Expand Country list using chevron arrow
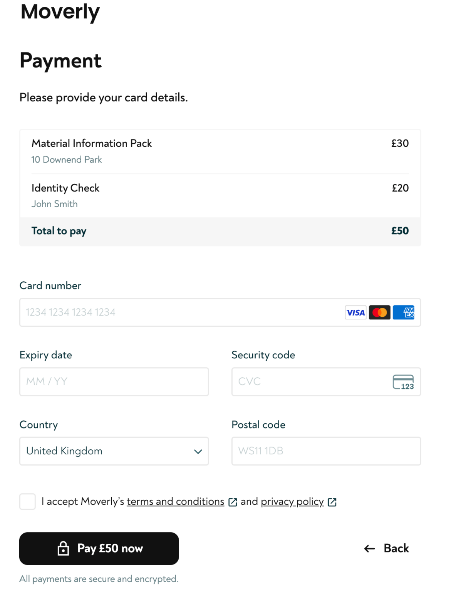The height and width of the screenshot is (610, 456). tap(198, 452)
